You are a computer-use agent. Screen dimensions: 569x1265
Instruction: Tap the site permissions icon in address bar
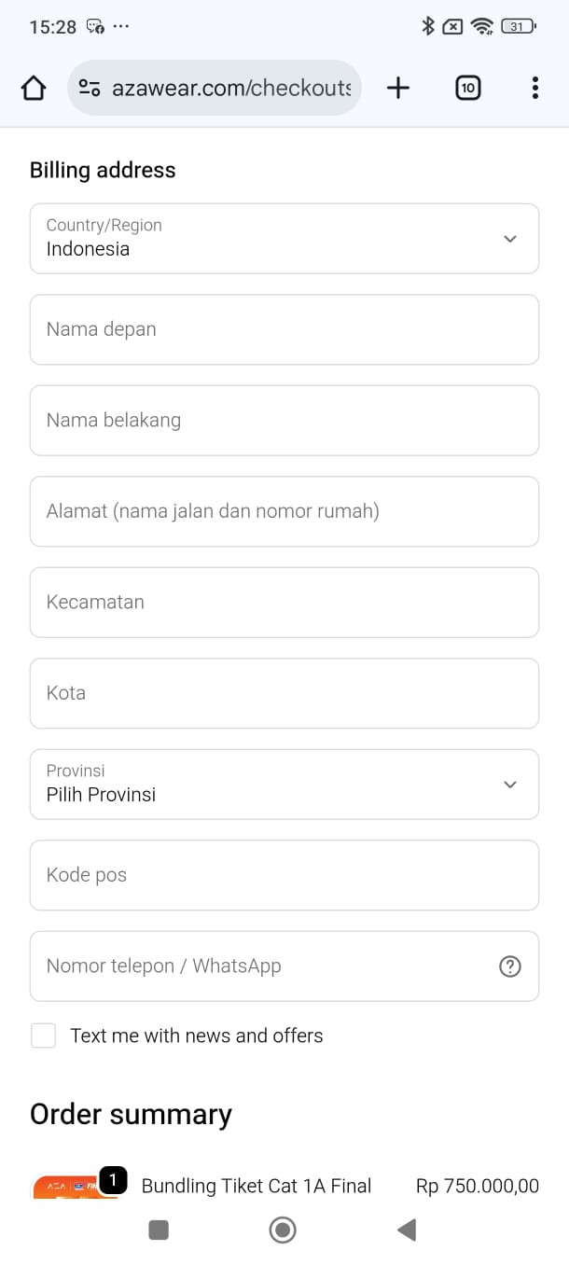pos(89,87)
